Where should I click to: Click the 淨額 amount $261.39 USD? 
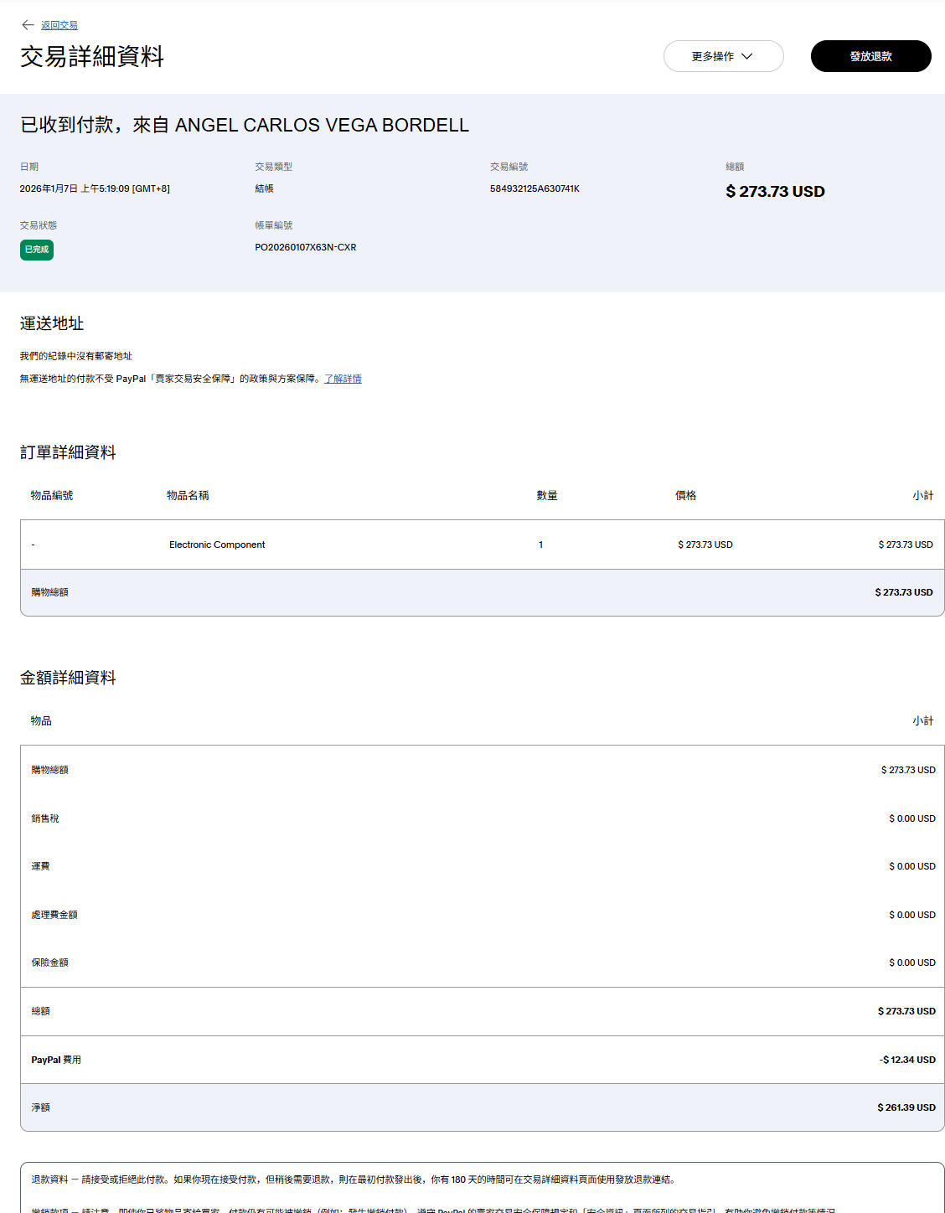click(906, 1107)
